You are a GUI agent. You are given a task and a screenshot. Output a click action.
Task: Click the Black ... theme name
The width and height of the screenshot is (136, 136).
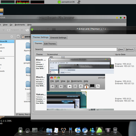pos(41,60)
